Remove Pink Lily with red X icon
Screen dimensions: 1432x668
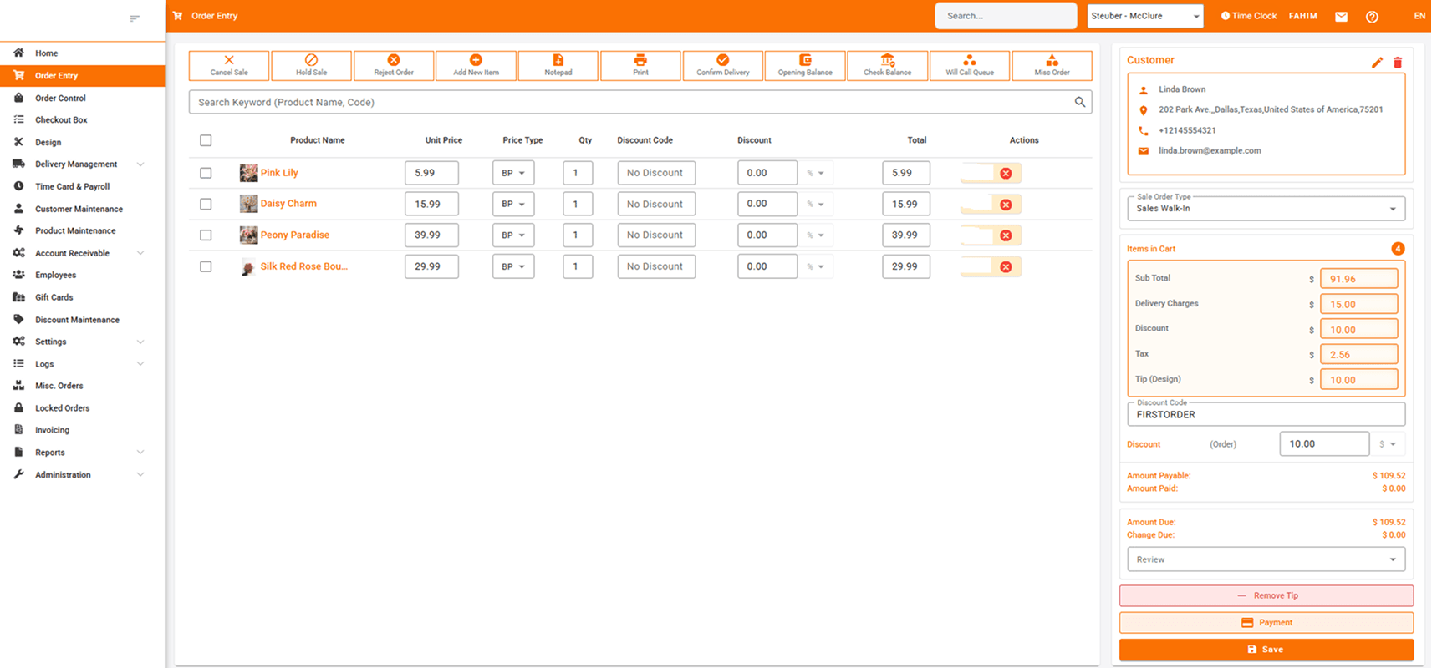point(1006,174)
